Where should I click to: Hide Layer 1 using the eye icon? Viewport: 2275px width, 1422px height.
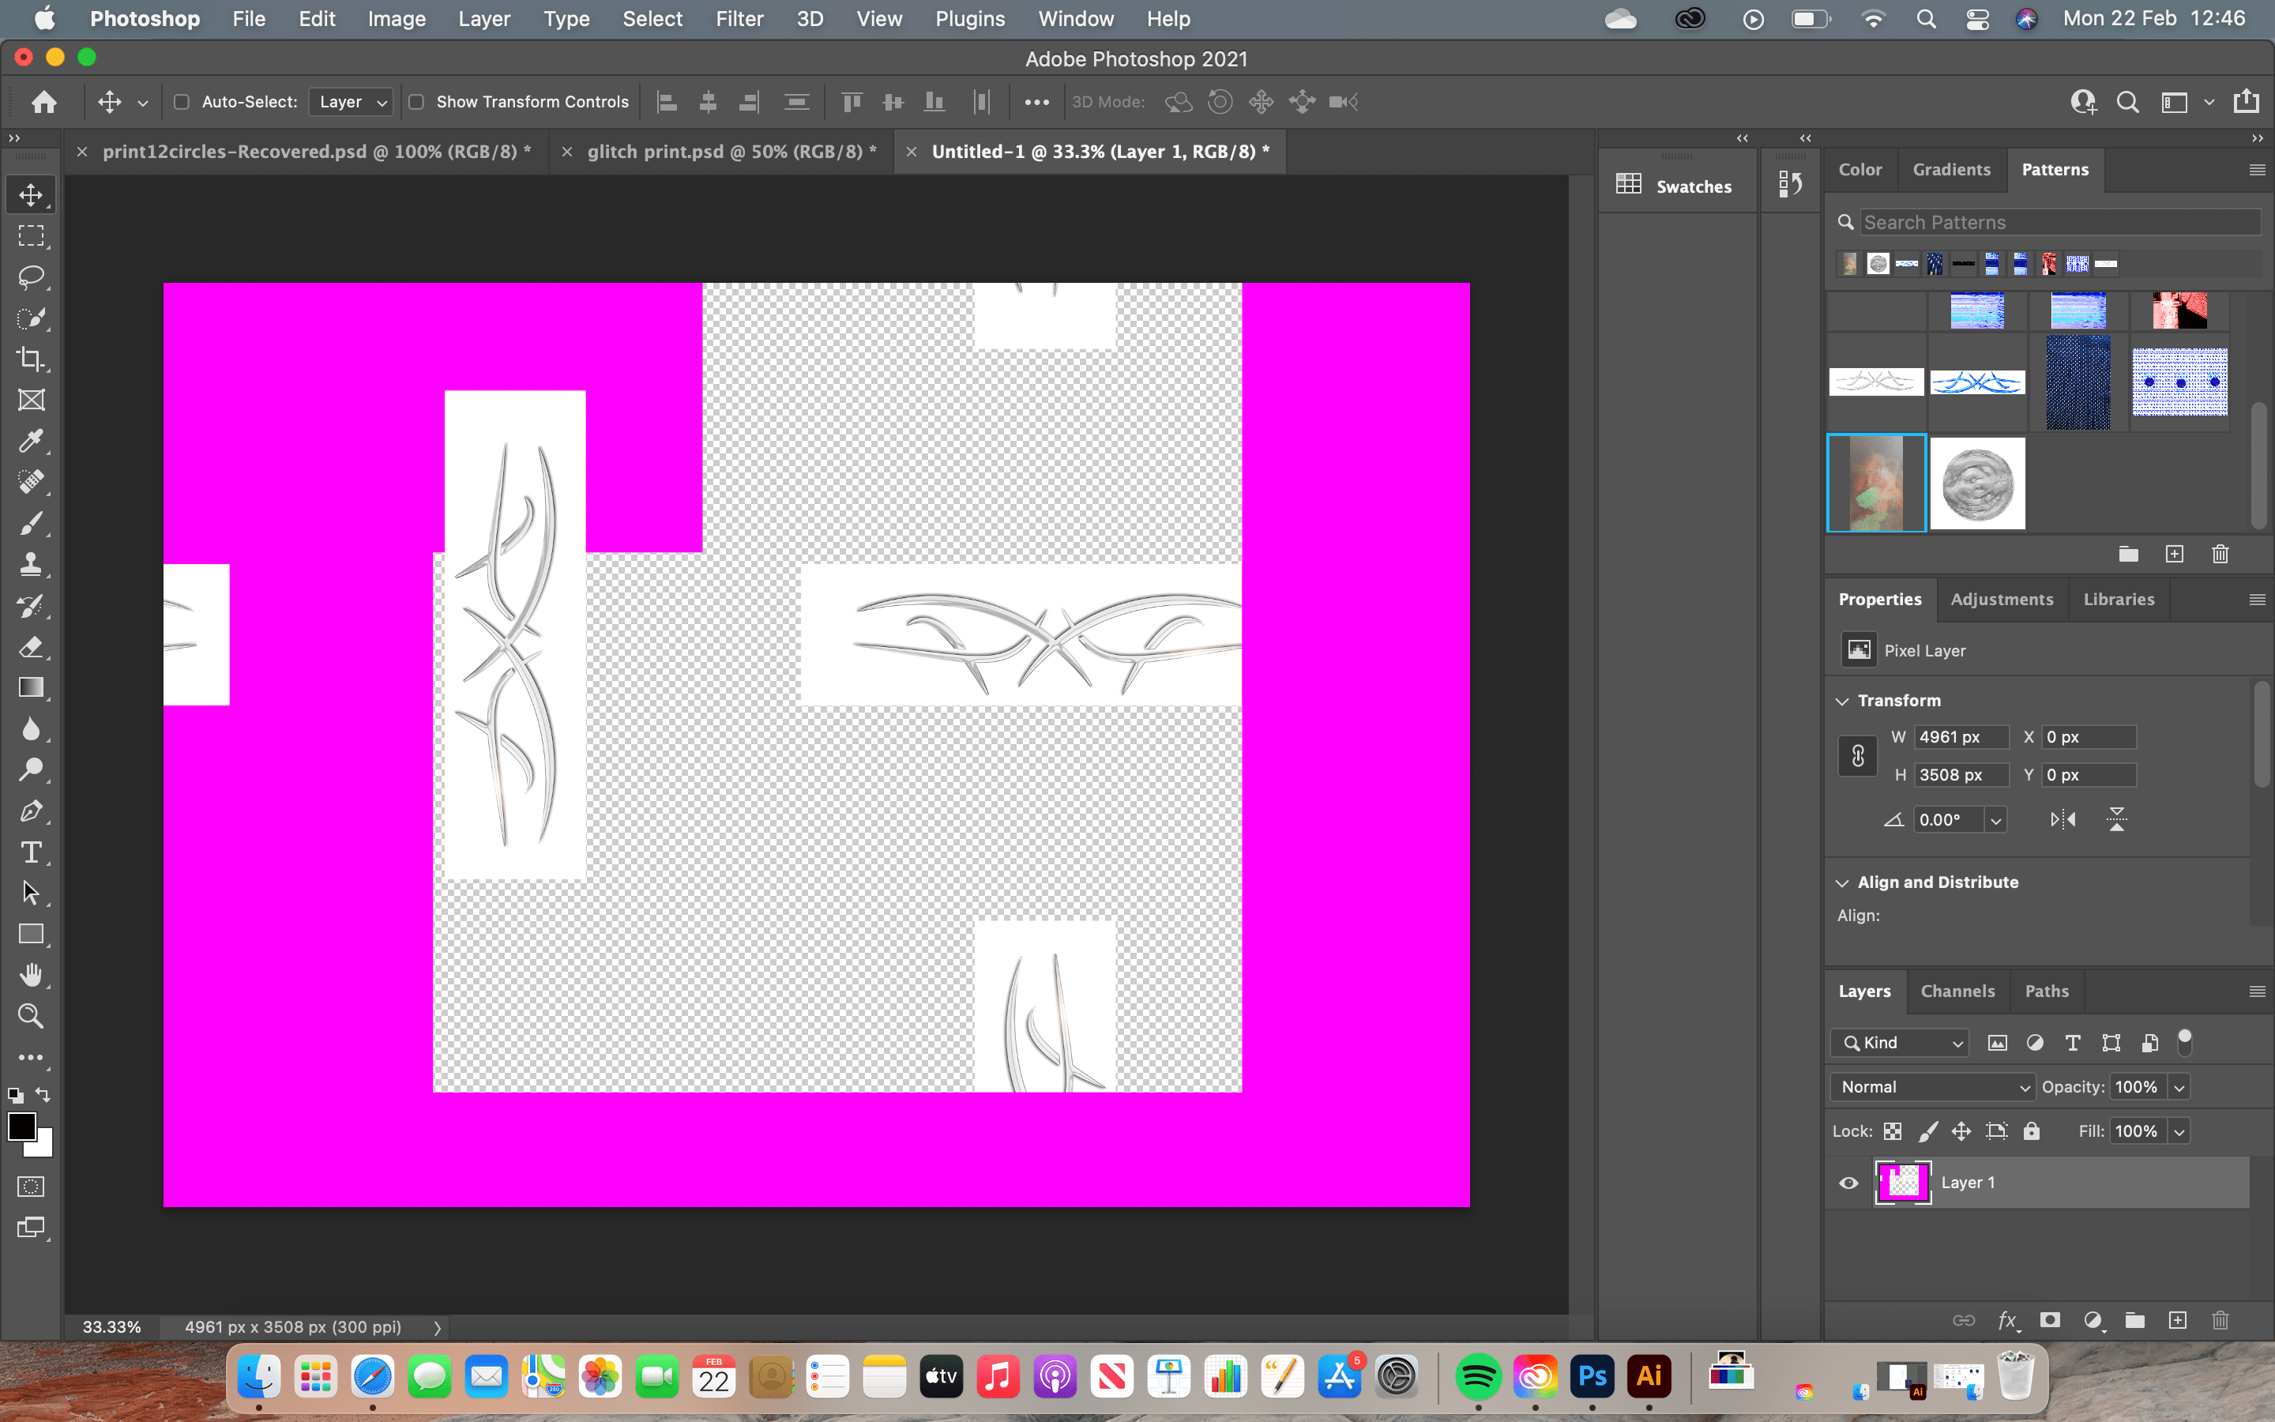1848,1183
